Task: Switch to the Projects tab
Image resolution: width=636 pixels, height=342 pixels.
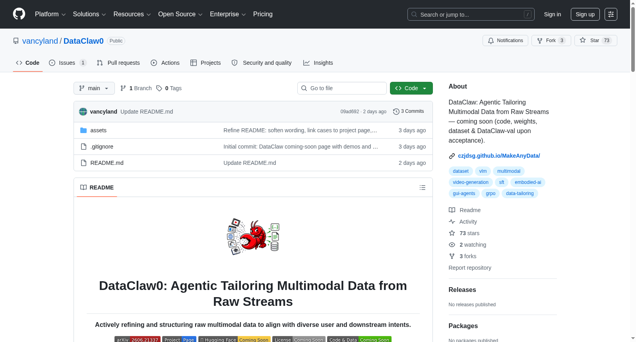Action: coord(206,63)
